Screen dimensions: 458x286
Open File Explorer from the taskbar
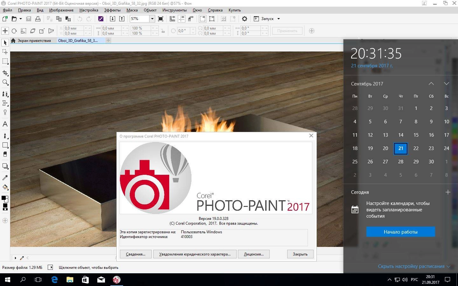pyautogui.click(x=70, y=280)
